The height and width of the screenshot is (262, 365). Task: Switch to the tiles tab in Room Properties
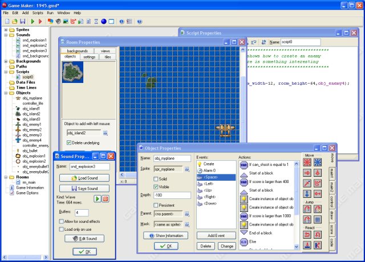[x=108, y=57]
